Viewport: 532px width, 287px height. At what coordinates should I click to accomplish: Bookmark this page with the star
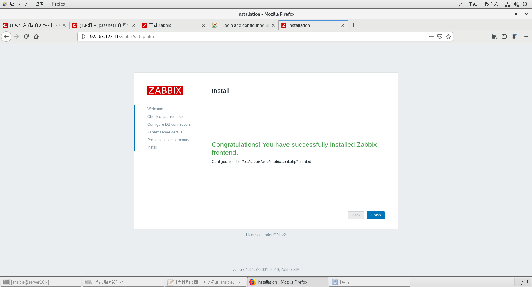coord(448,37)
